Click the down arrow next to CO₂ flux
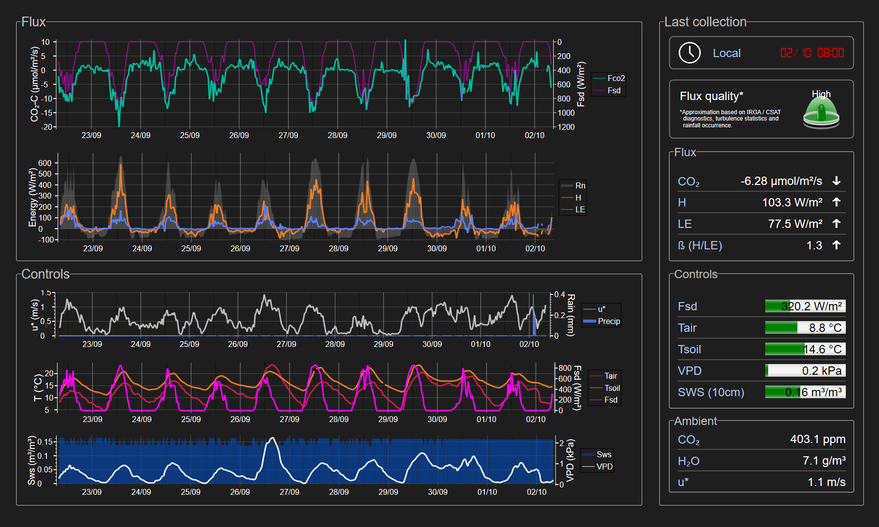The height and width of the screenshot is (527, 879). [837, 181]
